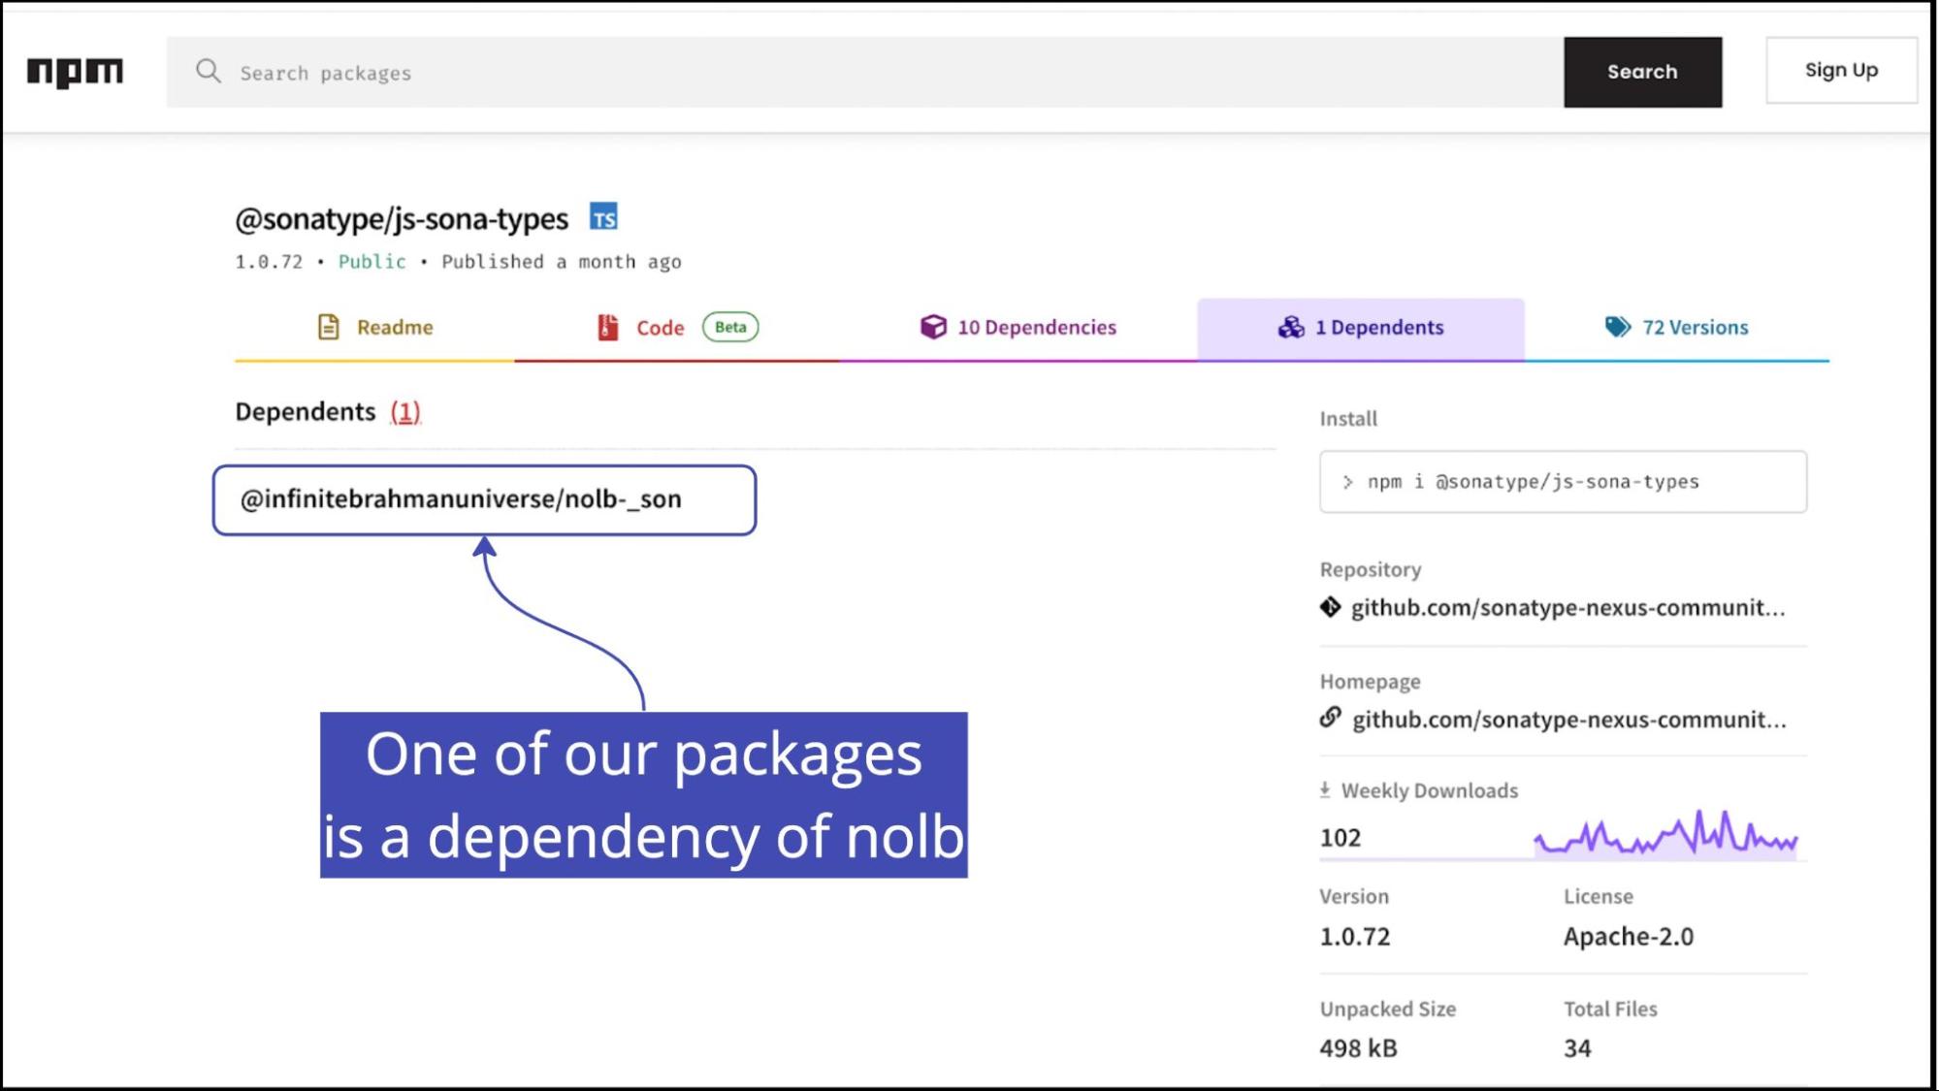This screenshot has height=1091, width=1939.
Task: Click the Readme document icon
Action: [329, 327]
